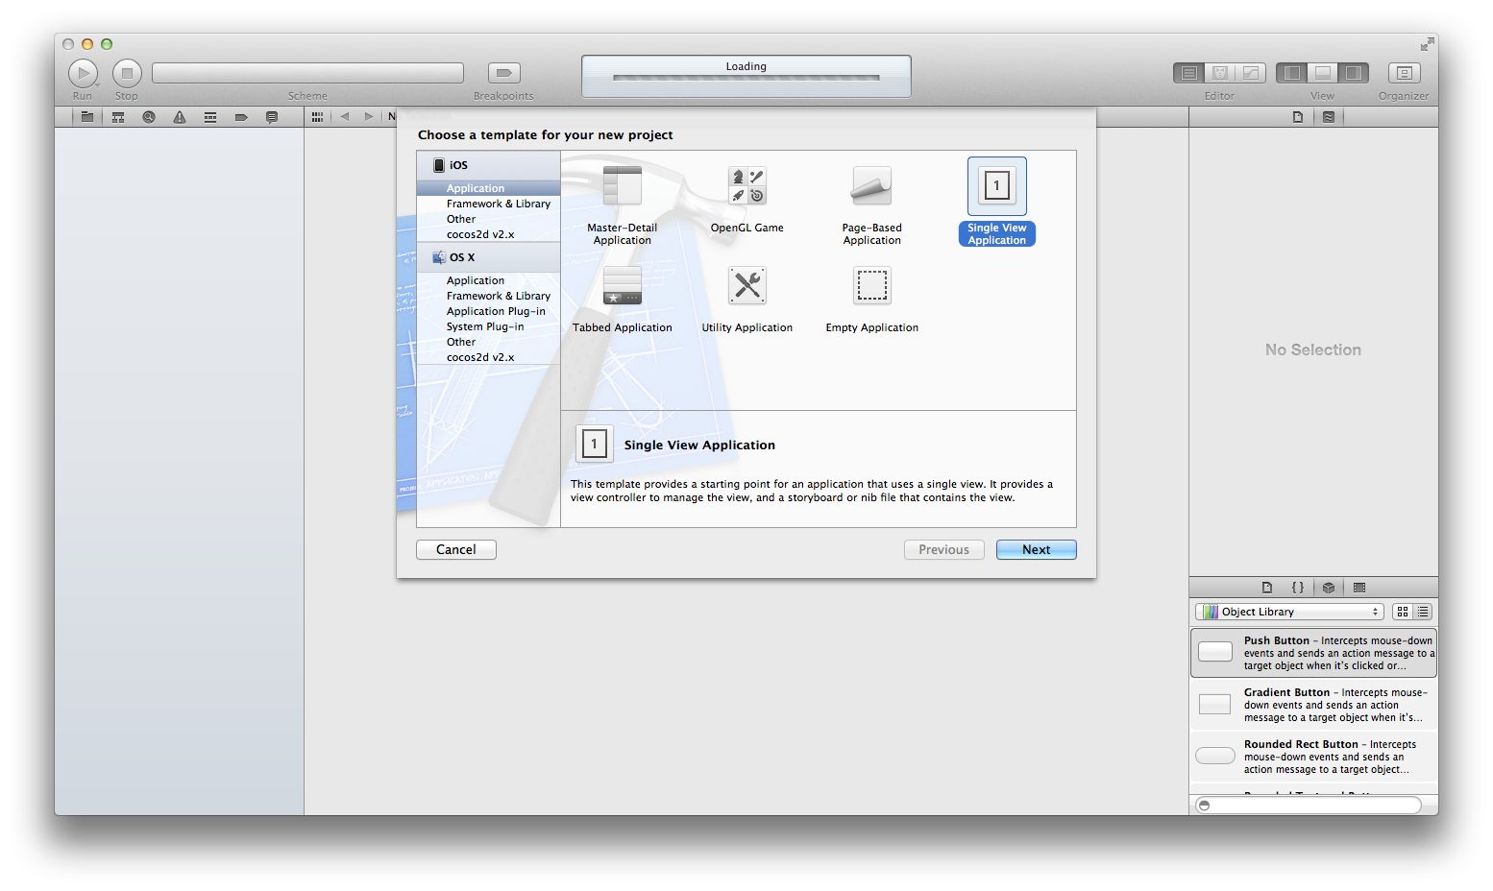
Task: Choose the Utility Application template
Action: pyautogui.click(x=747, y=299)
